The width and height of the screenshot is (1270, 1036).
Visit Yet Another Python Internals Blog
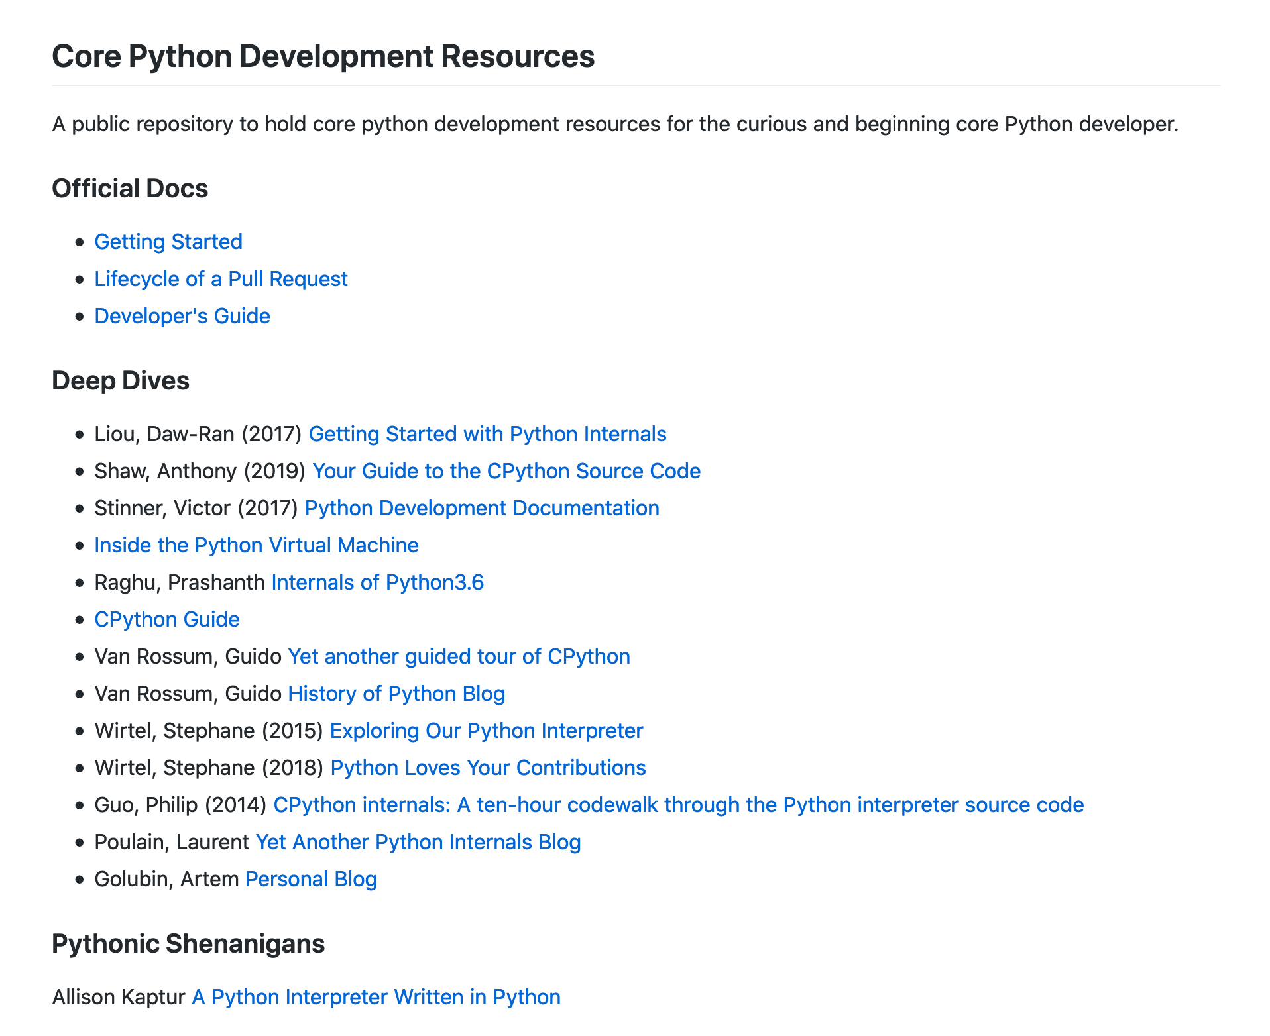[x=418, y=842]
